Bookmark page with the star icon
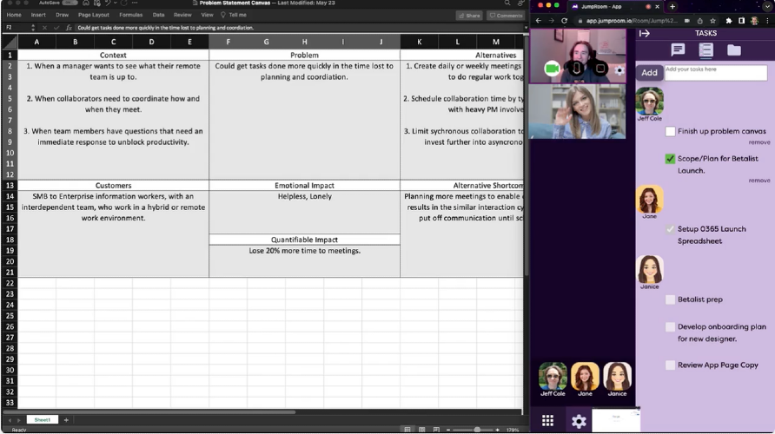 tap(712, 21)
